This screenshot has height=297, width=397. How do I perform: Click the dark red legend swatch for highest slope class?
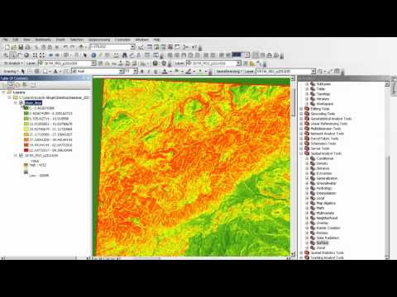click(x=26, y=150)
